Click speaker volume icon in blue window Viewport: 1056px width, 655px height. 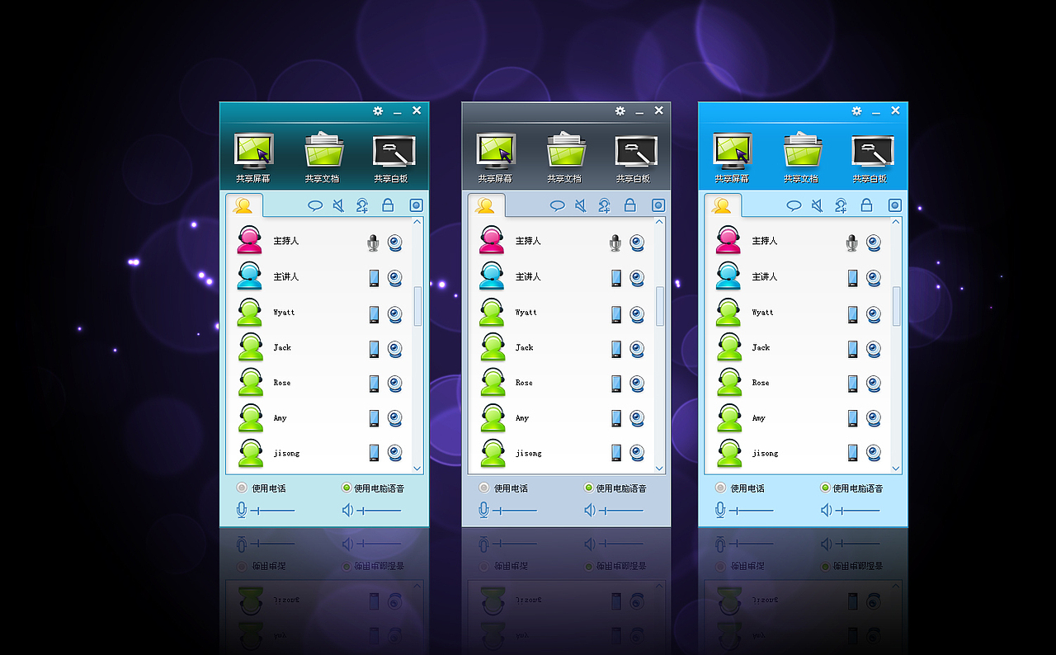point(826,511)
